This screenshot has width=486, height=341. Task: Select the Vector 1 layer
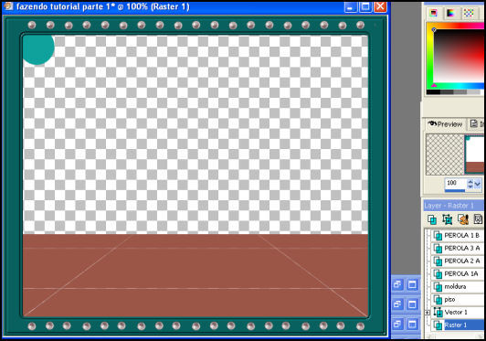[x=459, y=312]
